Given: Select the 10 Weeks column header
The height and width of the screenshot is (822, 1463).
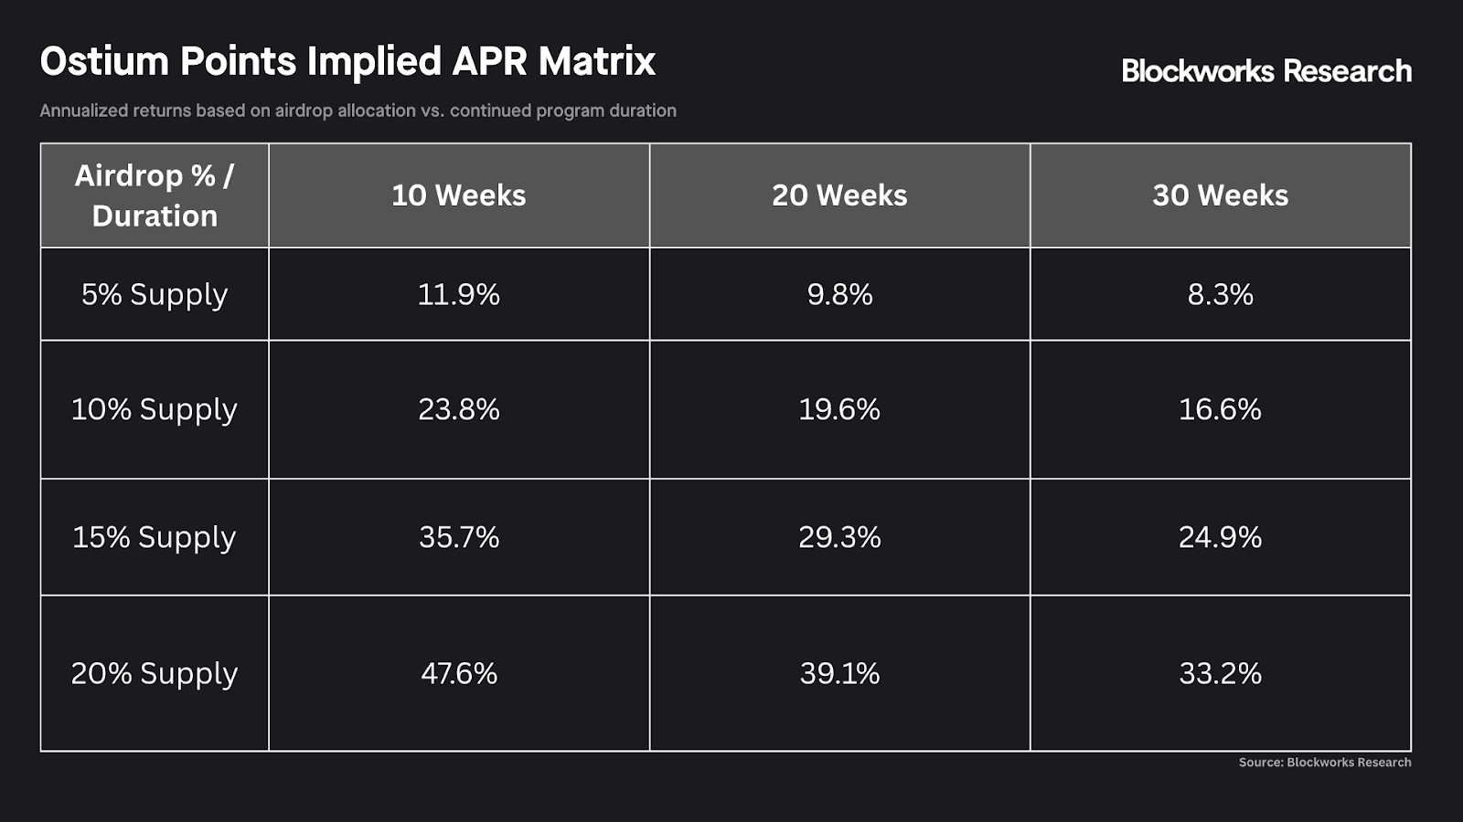Looking at the screenshot, I should 459,195.
